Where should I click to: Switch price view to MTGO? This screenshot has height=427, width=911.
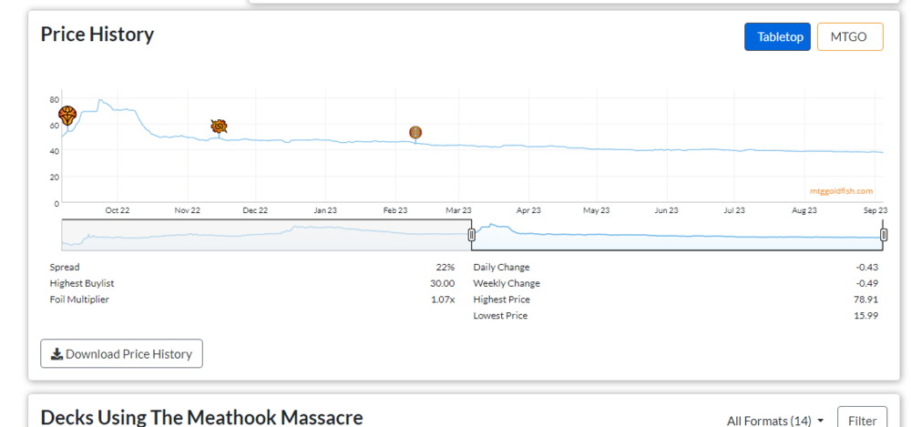tap(850, 36)
